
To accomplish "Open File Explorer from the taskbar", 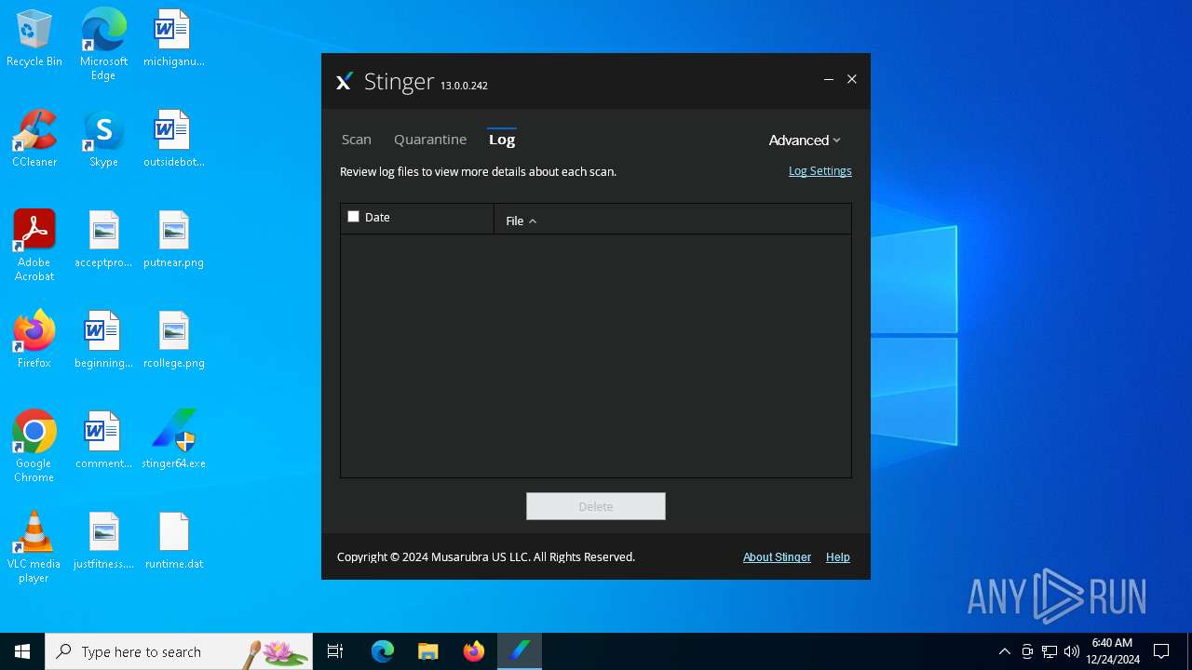I will click(428, 651).
